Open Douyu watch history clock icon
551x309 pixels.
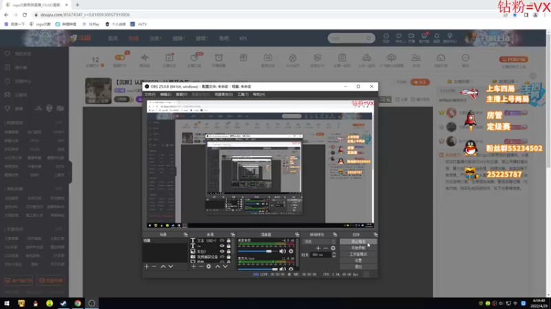click(386, 36)
